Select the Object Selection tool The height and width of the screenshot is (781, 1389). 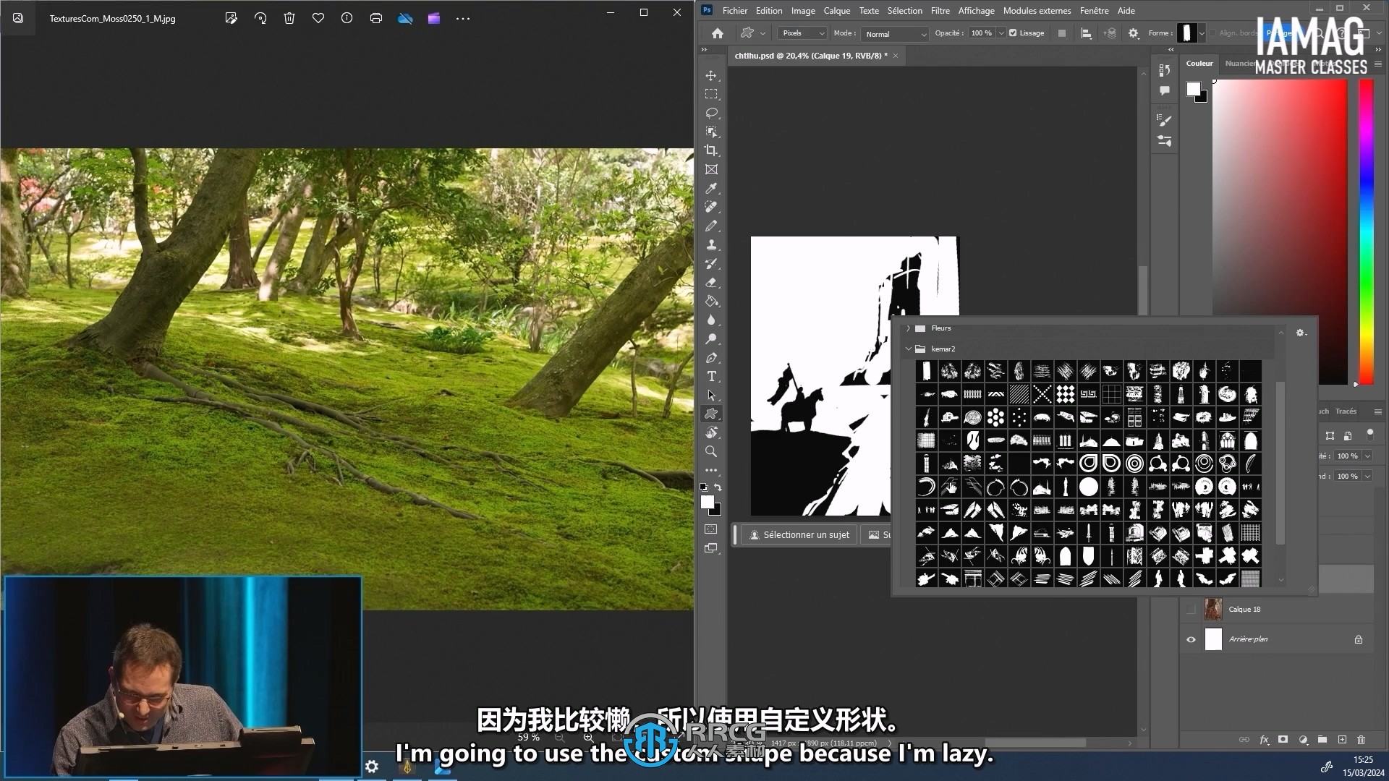tap(711, 132)
